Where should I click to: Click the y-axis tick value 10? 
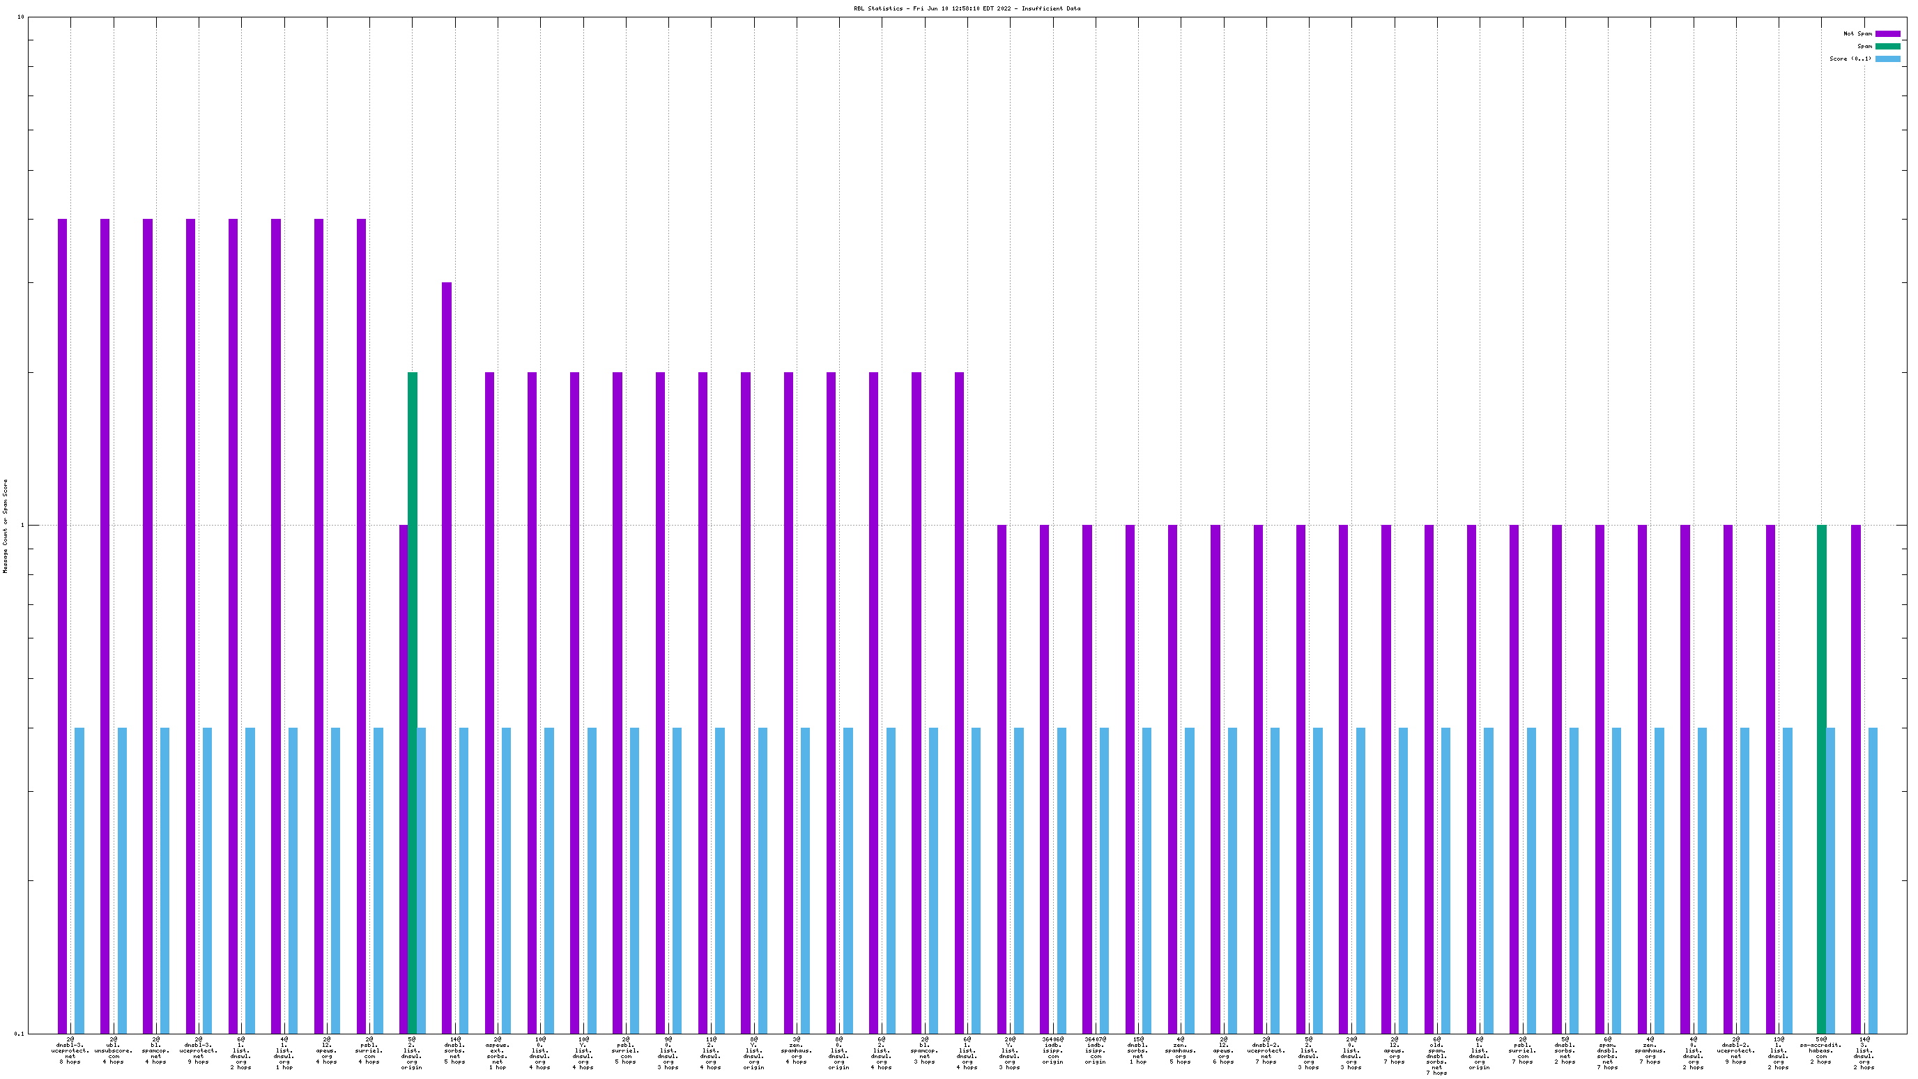pyautogui.click(x=21, y=17)
